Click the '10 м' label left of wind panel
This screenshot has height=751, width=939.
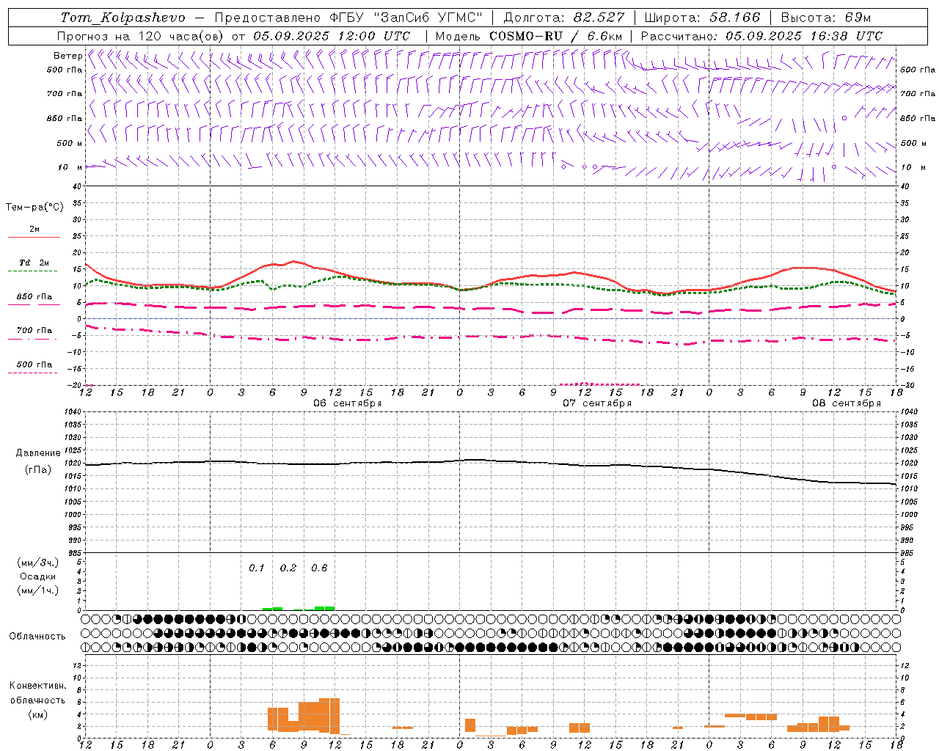(x=70, y=167)
